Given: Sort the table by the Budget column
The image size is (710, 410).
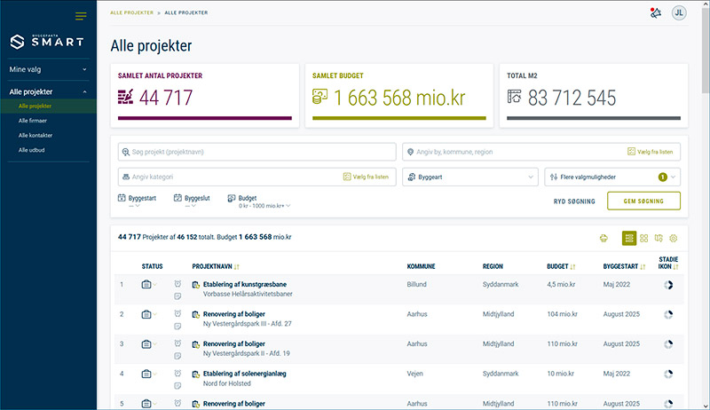Looking at the screenshot, I should pos(561,265).
